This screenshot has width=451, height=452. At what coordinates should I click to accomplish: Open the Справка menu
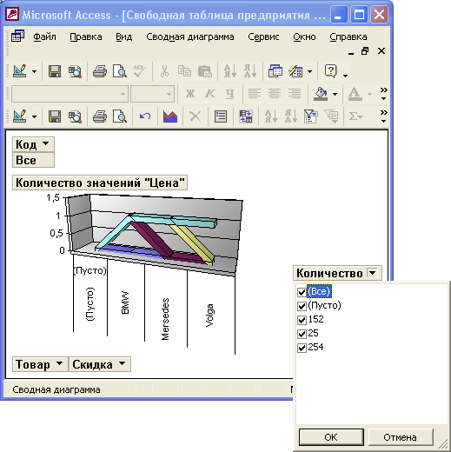(x=348, y=37)
